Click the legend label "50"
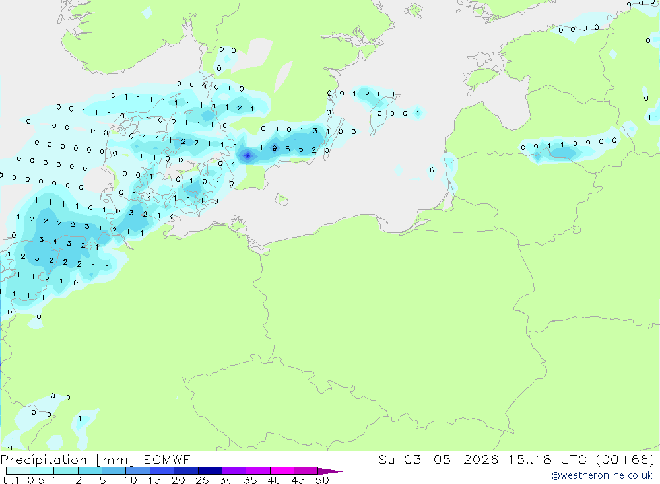 [323, 480]
